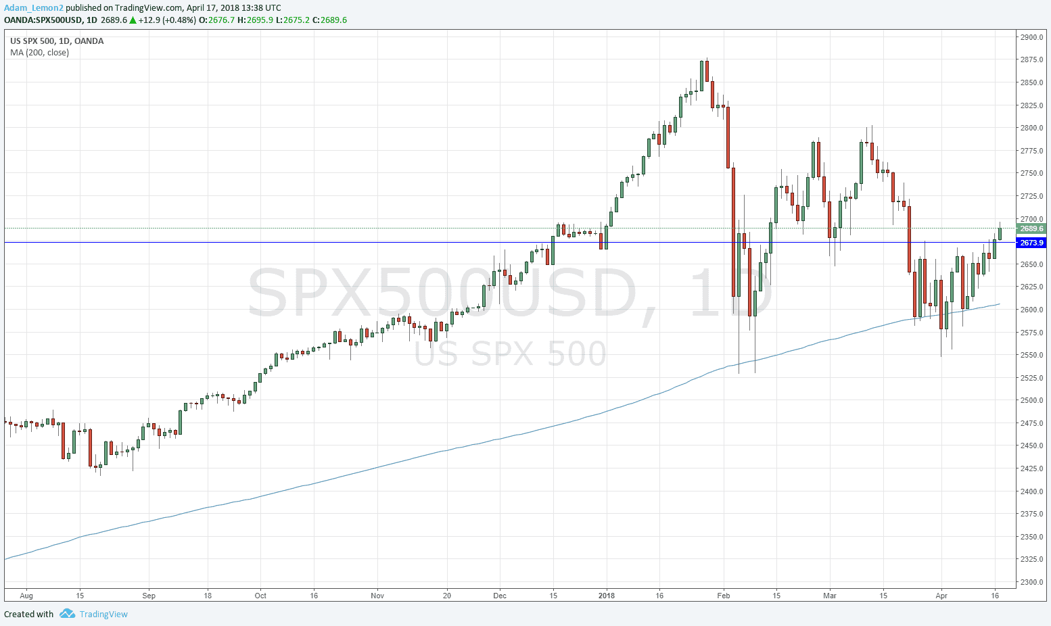
Task: Click the O:2676.7 open value text
Action: [217, 20]
